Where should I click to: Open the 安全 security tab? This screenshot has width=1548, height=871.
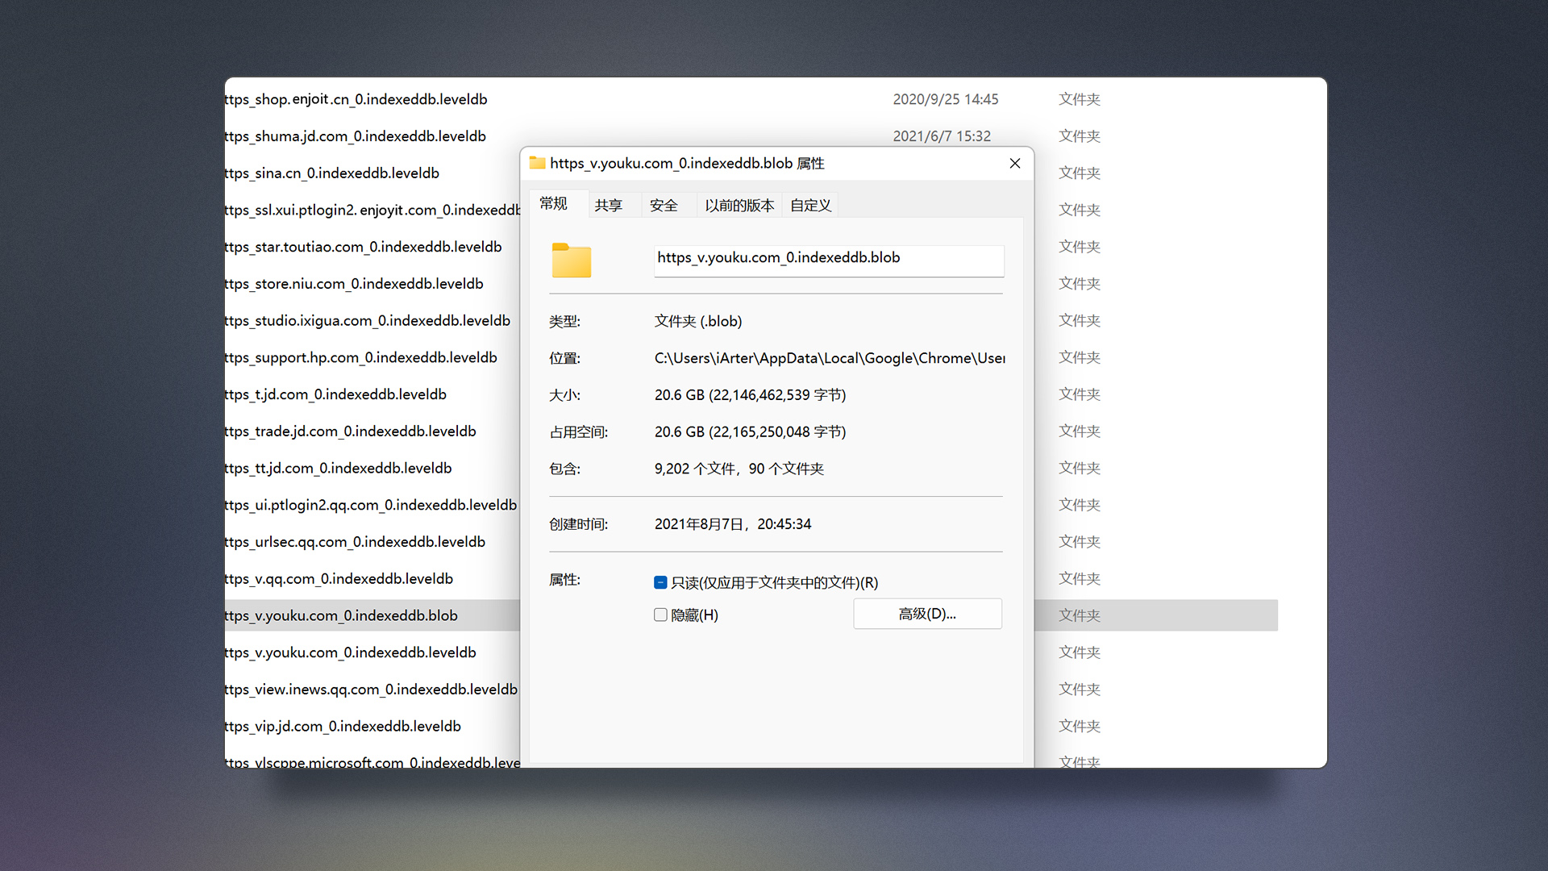pos(664,205)
